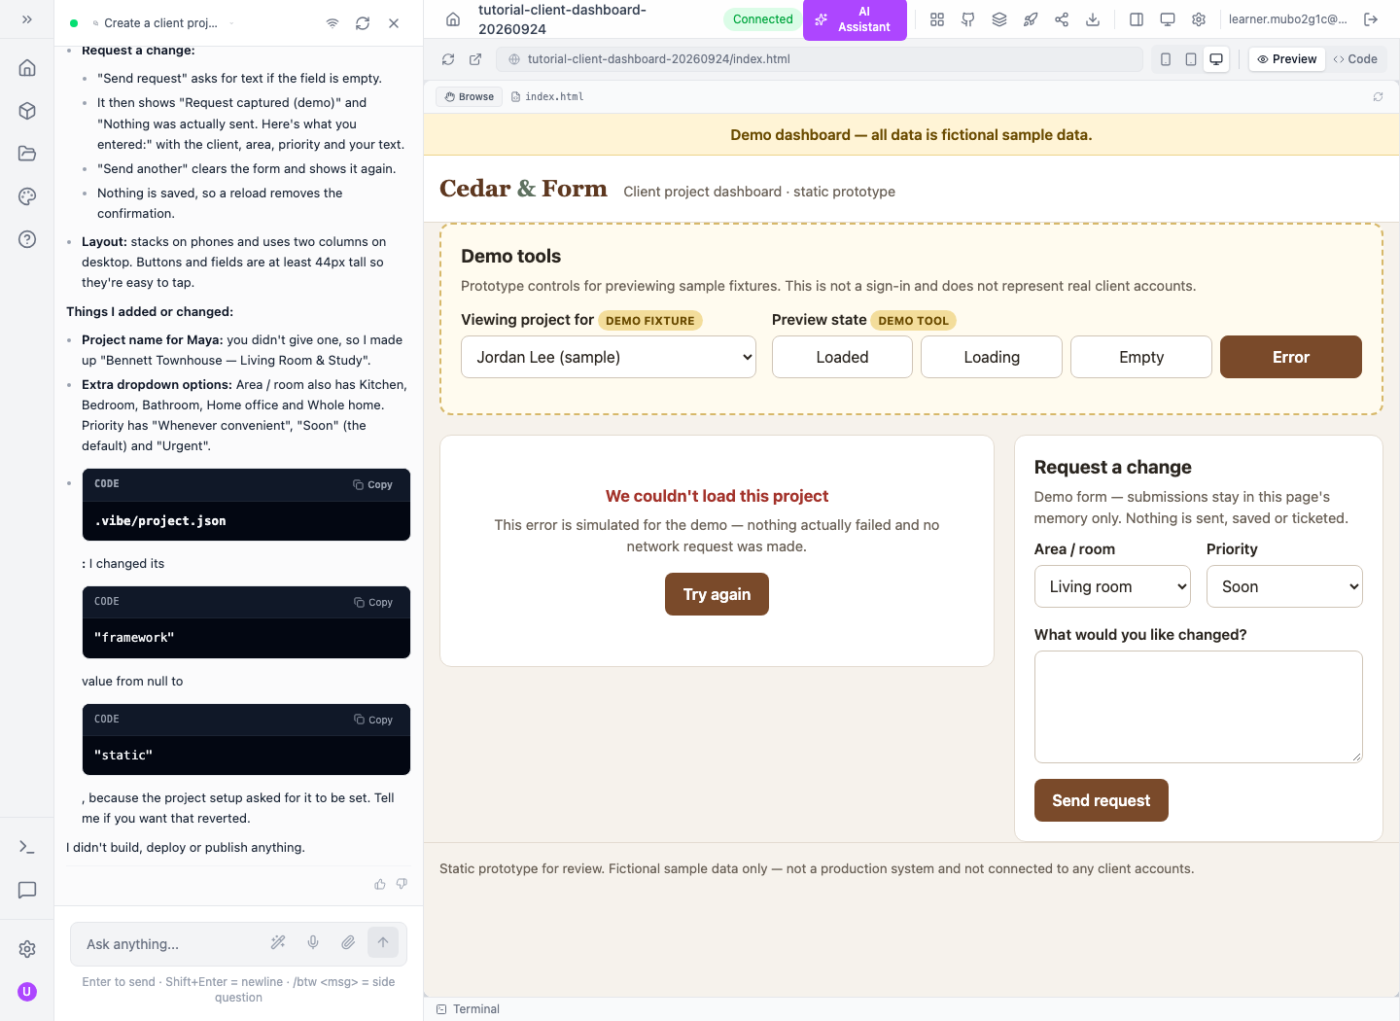Screen dimensions: 1400x1021
Task: Open the Area / room dropdown
Action: [x=1112, y=586]
